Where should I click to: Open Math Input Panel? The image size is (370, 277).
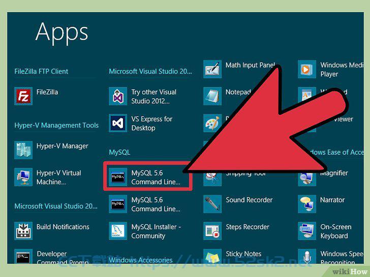click(x=239, y=69)
